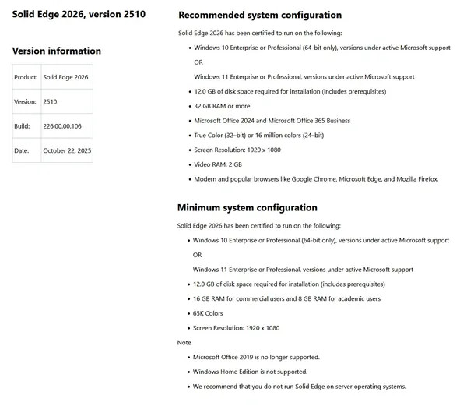Click the Version 2510 value cell
Image resolution: width=467 pixels, height=413 pixels.
[67, 101]
